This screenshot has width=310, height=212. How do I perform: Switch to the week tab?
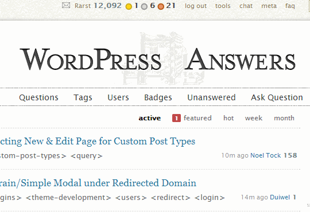coord(254,118)
